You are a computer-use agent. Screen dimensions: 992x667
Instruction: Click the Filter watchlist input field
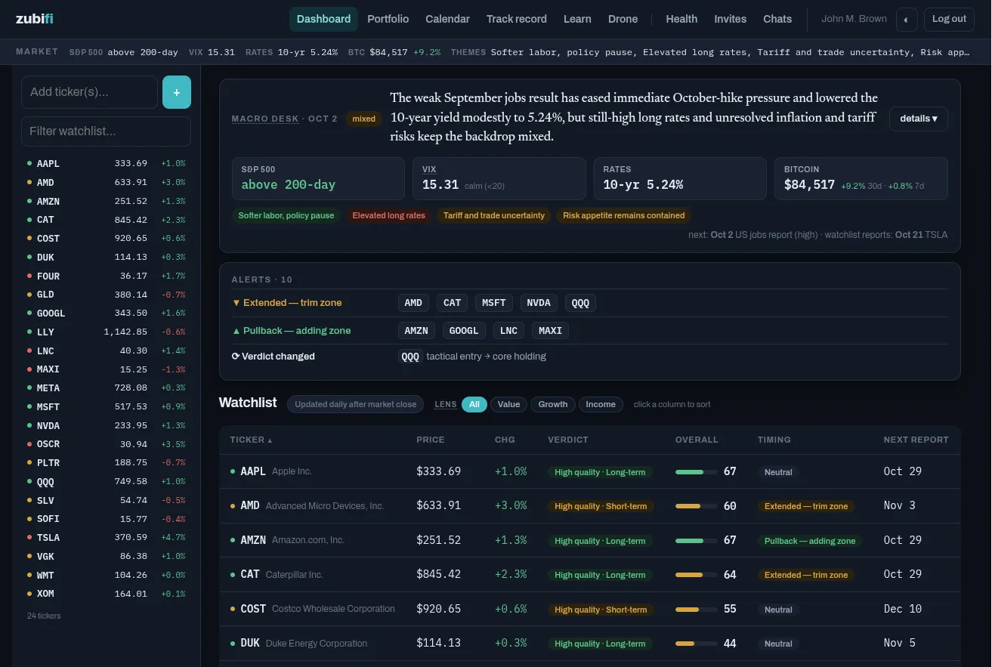coord(106,131)
